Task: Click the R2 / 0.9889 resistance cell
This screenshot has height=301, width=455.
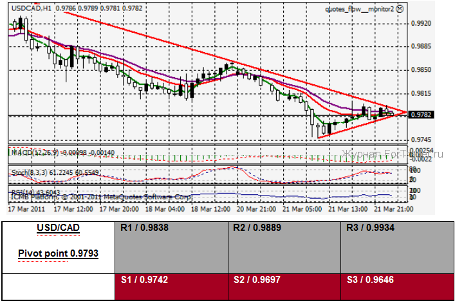Action: click(284, 247)
